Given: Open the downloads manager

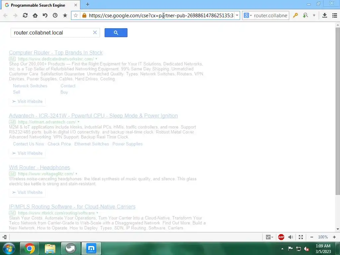Looking at the screenshot, I should pyautogui.click(x=325, y=15).
